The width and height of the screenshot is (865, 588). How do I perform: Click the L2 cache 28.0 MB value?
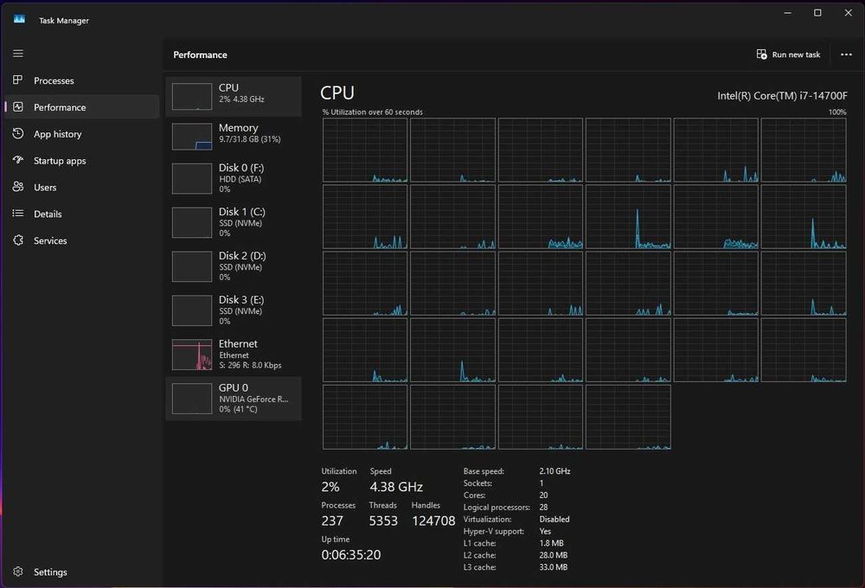[554, 555]
